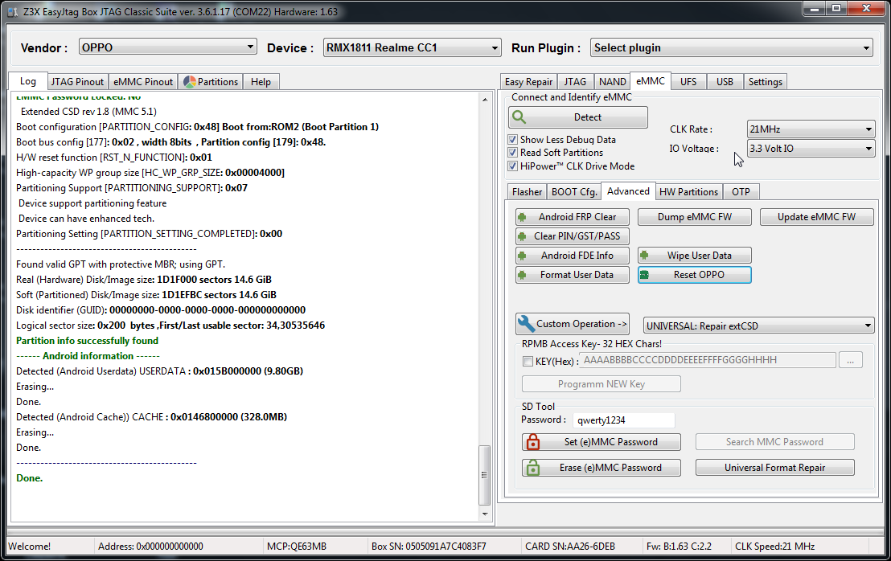Viewport: 891px width, 561px height.
Task: Click the Format User Data button
Action: 572,275
